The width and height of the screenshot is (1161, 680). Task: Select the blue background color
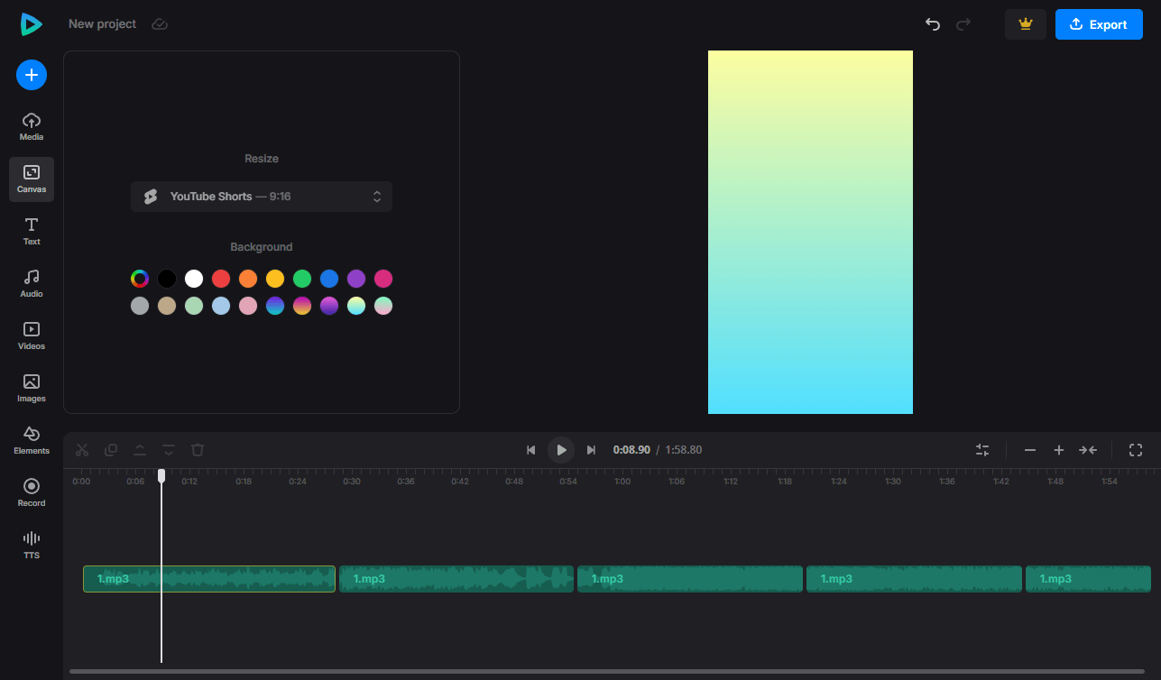pos(329,279)
